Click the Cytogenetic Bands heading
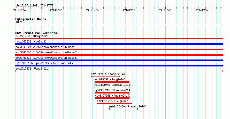230x119 pixels. (31, 19)
